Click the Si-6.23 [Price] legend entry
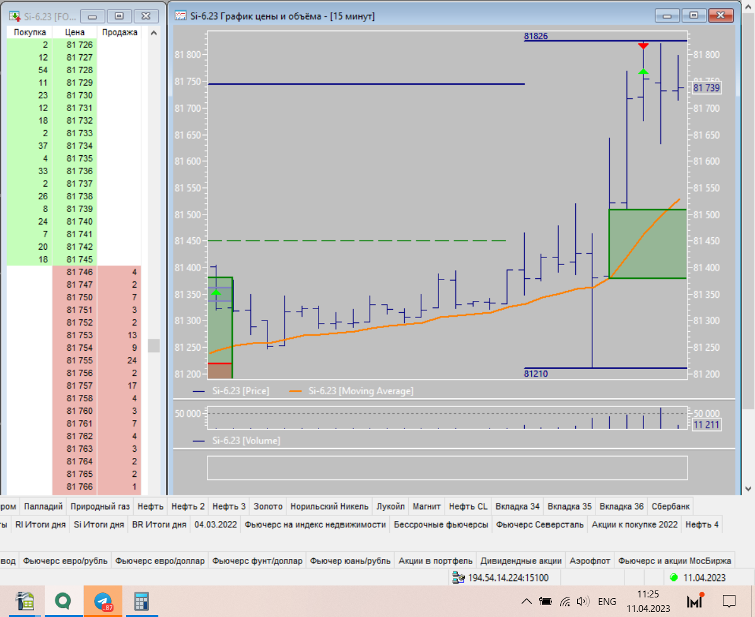 (x=231, y=391)
